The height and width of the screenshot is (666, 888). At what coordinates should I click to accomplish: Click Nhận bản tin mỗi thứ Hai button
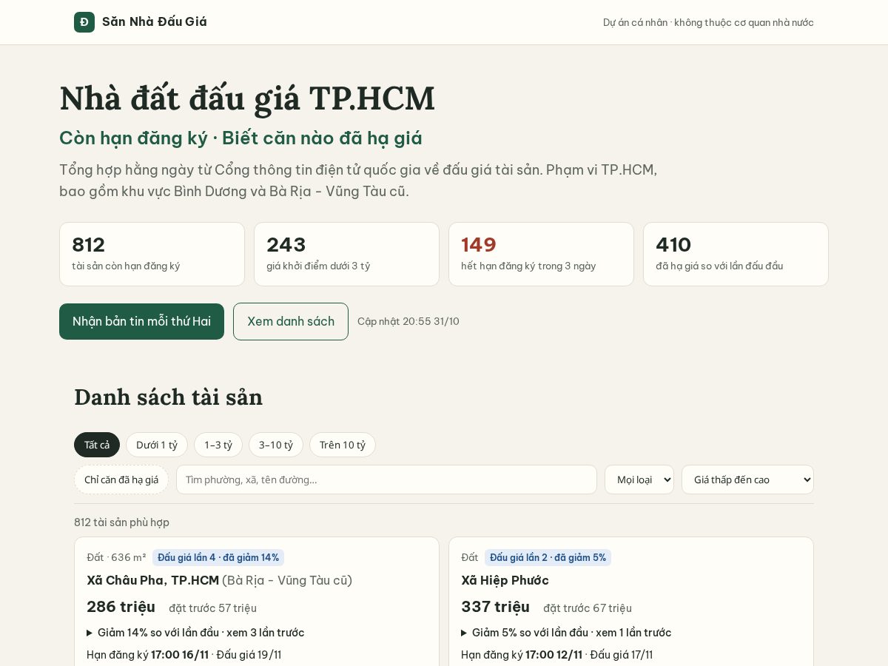pyautogui.click(x=141, y=321)
